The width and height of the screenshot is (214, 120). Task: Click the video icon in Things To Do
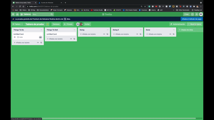38,43
